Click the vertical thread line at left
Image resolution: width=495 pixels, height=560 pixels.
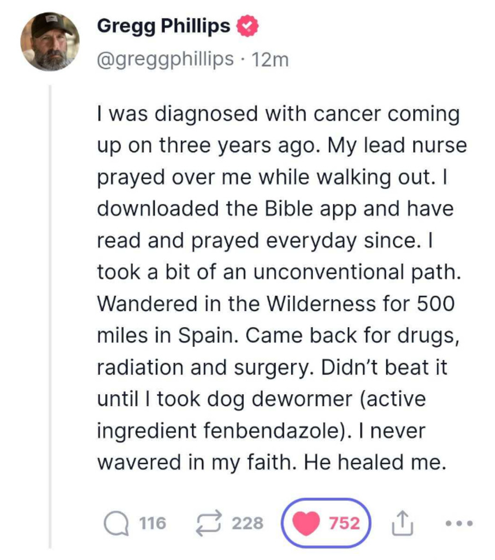tap(50, 317)
